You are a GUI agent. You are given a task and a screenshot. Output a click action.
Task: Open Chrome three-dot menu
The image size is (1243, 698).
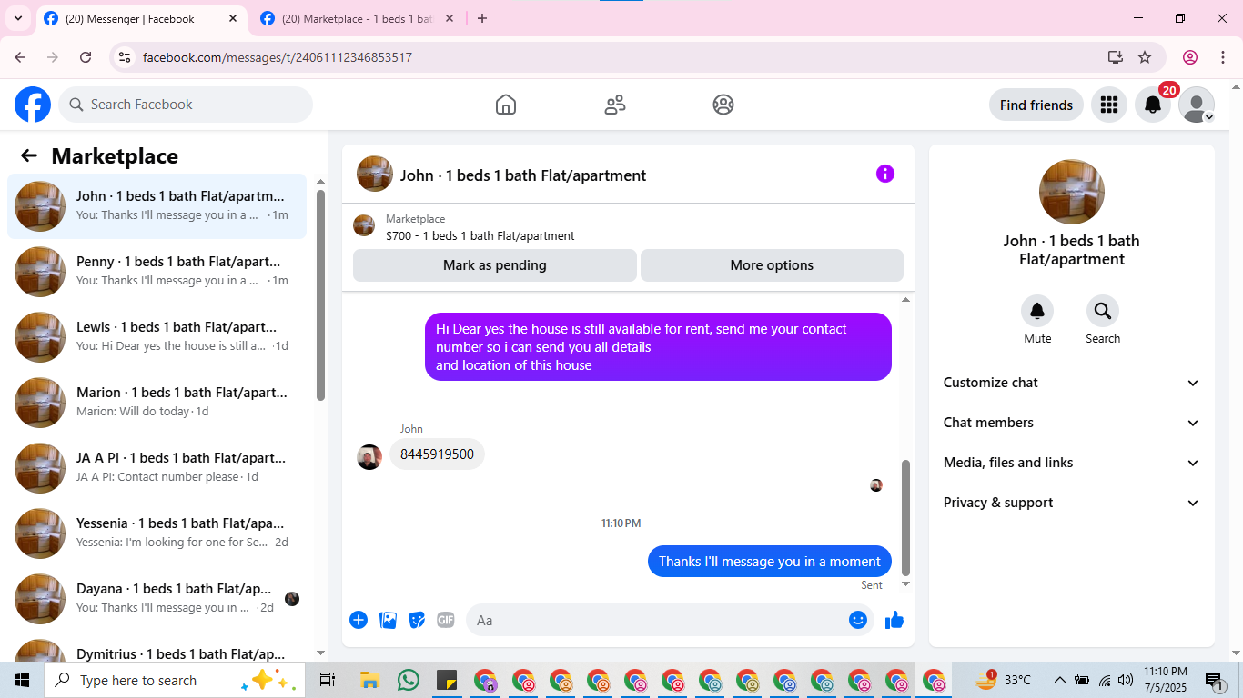pos(1222,57)
